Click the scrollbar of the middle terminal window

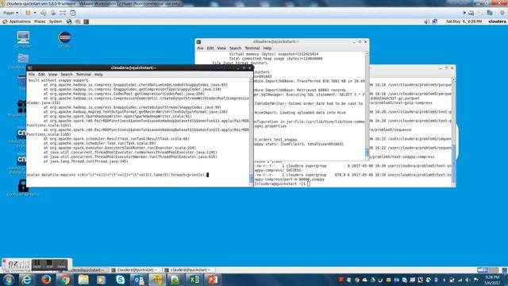pos(367,106)
